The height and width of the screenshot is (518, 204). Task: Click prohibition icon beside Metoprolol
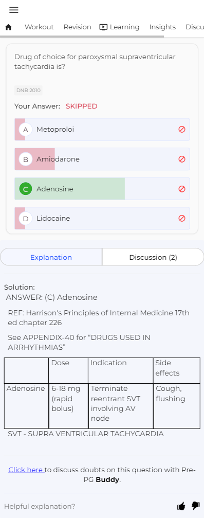pos(181,130)
